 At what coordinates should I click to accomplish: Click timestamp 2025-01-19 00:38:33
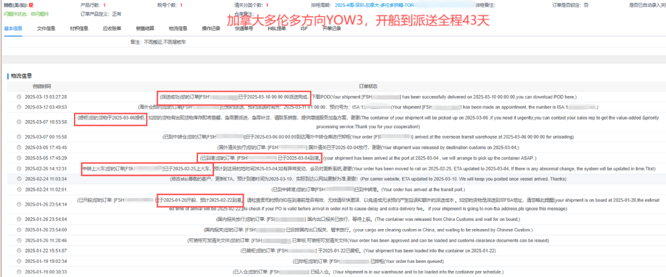click(46, 271)
